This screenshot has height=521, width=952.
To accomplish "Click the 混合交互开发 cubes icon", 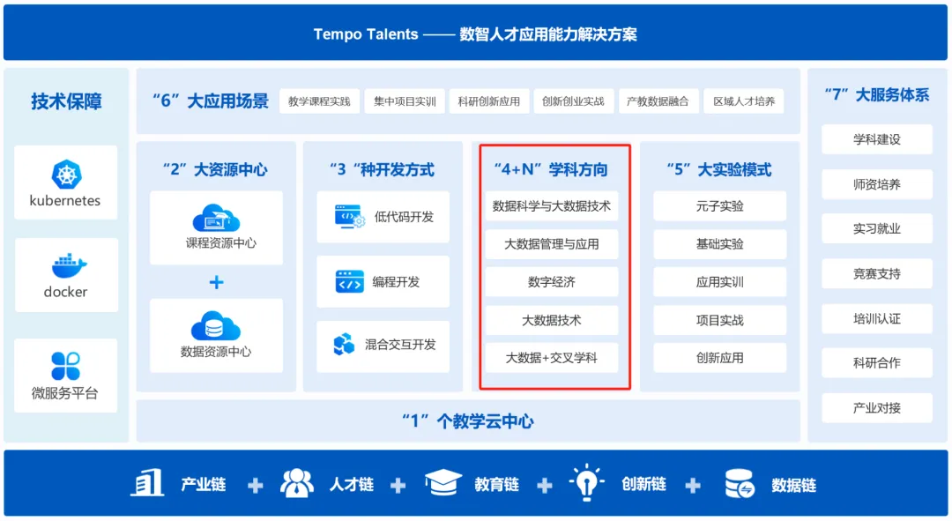I will tap(345, 345).
